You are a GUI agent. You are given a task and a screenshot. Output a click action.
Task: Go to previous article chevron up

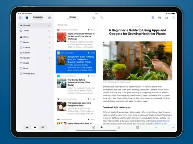coord(156,127)
